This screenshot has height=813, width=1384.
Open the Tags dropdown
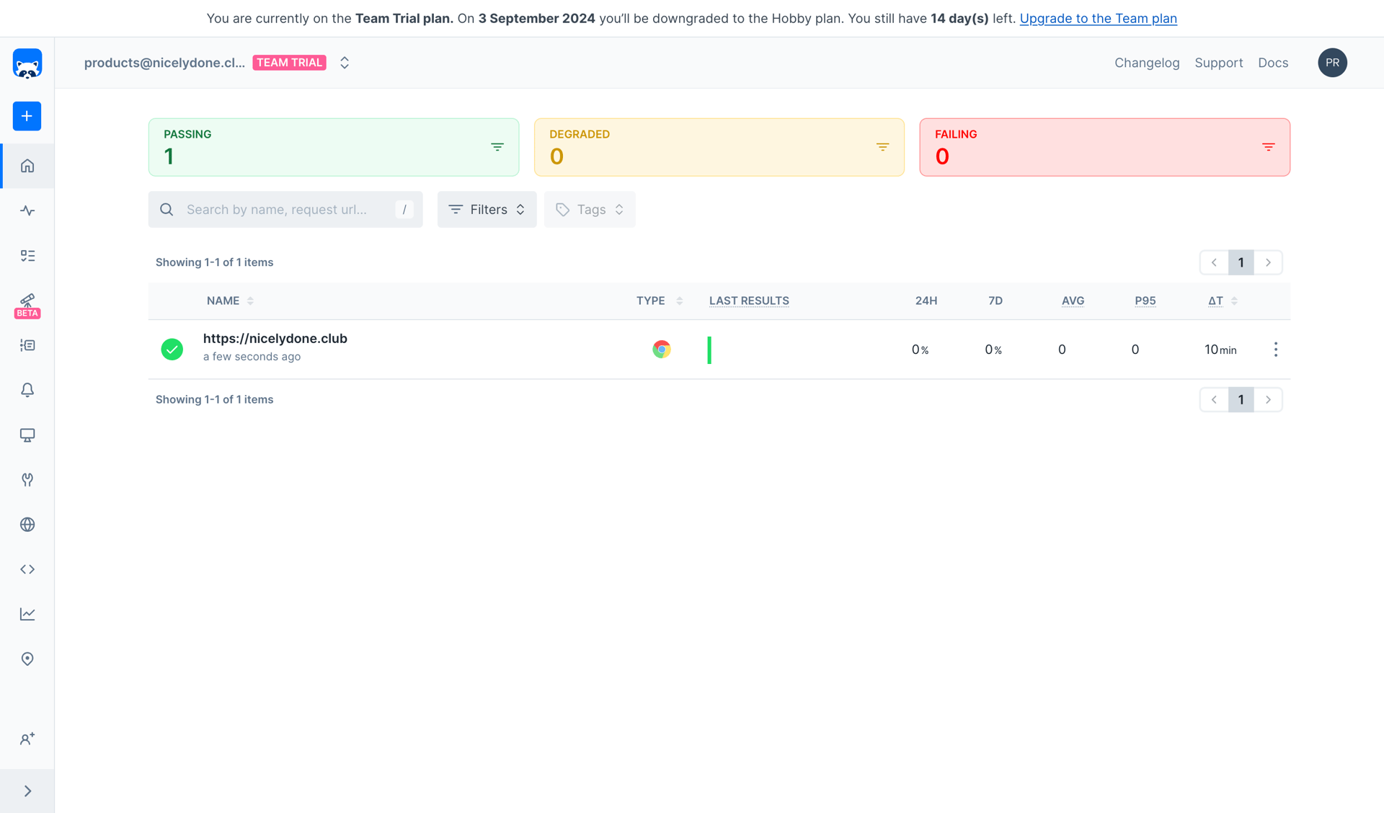pyautogui.click(x=589, y=209)
